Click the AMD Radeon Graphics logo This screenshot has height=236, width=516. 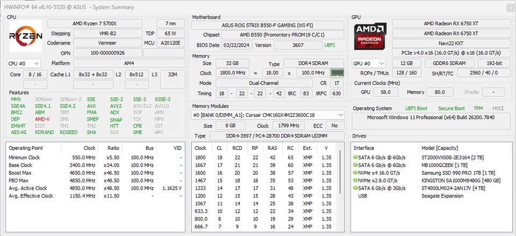point(370,36)
